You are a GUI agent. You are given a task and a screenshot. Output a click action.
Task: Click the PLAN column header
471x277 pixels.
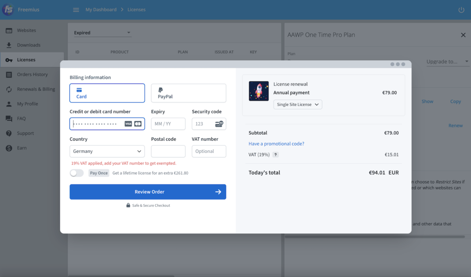point(183,52)
